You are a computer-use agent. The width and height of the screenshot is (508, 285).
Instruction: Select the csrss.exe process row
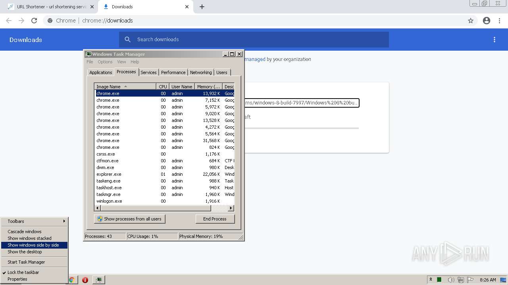click(164, 154)
